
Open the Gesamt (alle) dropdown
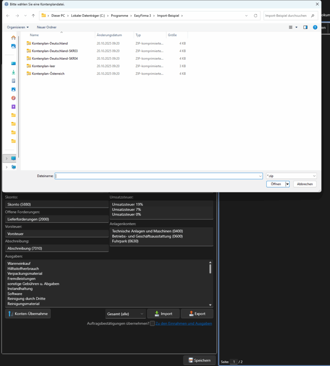(126, 314)
